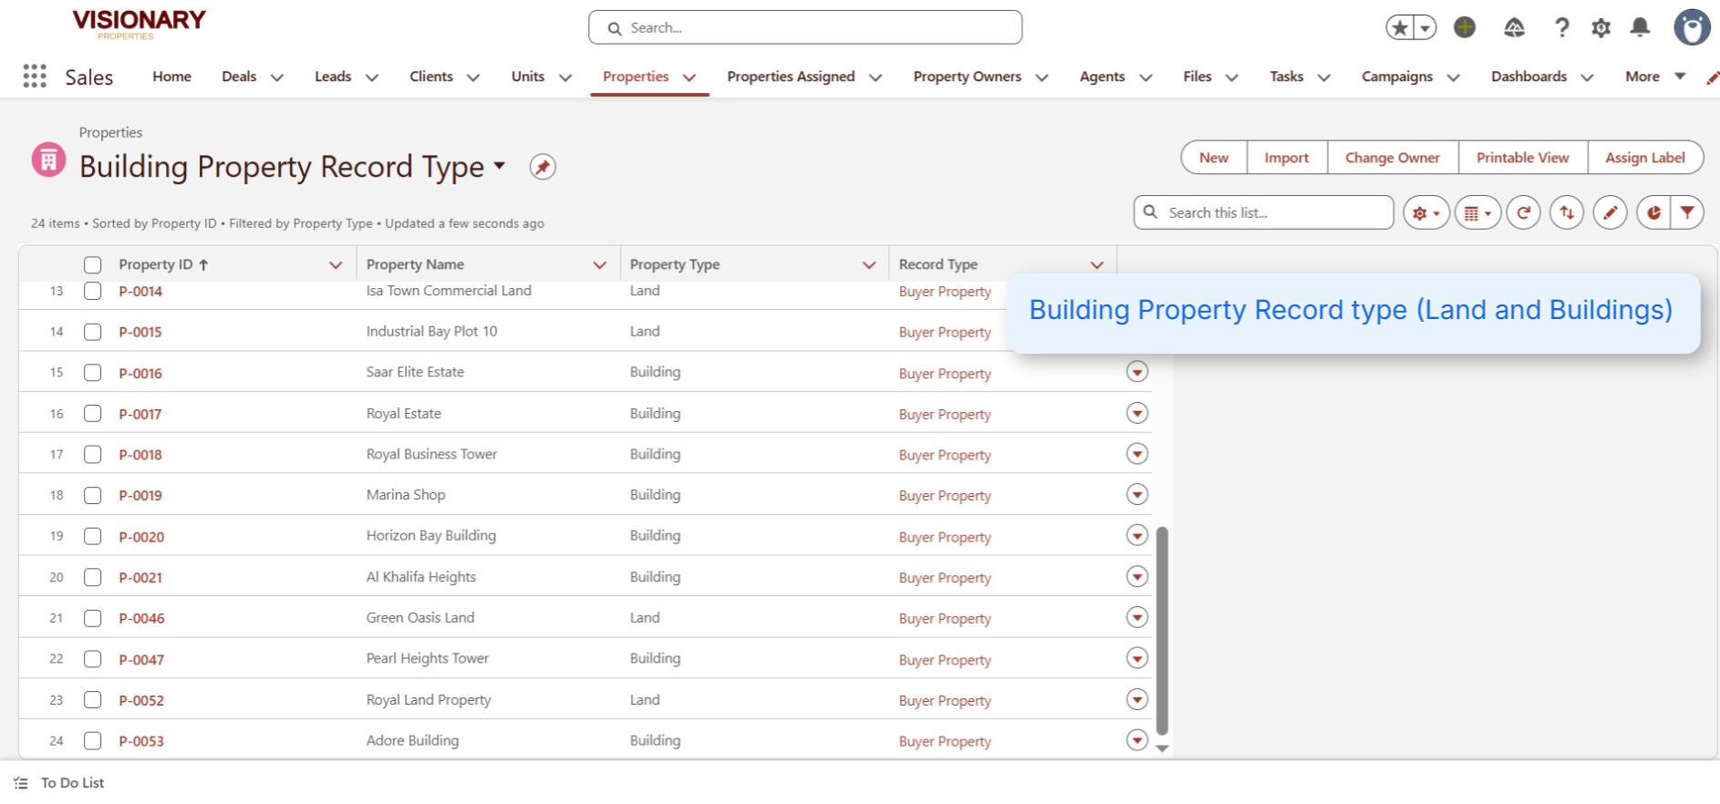Open the notifications bell
Screen dimensions: 1720x804
point(1640,27)
